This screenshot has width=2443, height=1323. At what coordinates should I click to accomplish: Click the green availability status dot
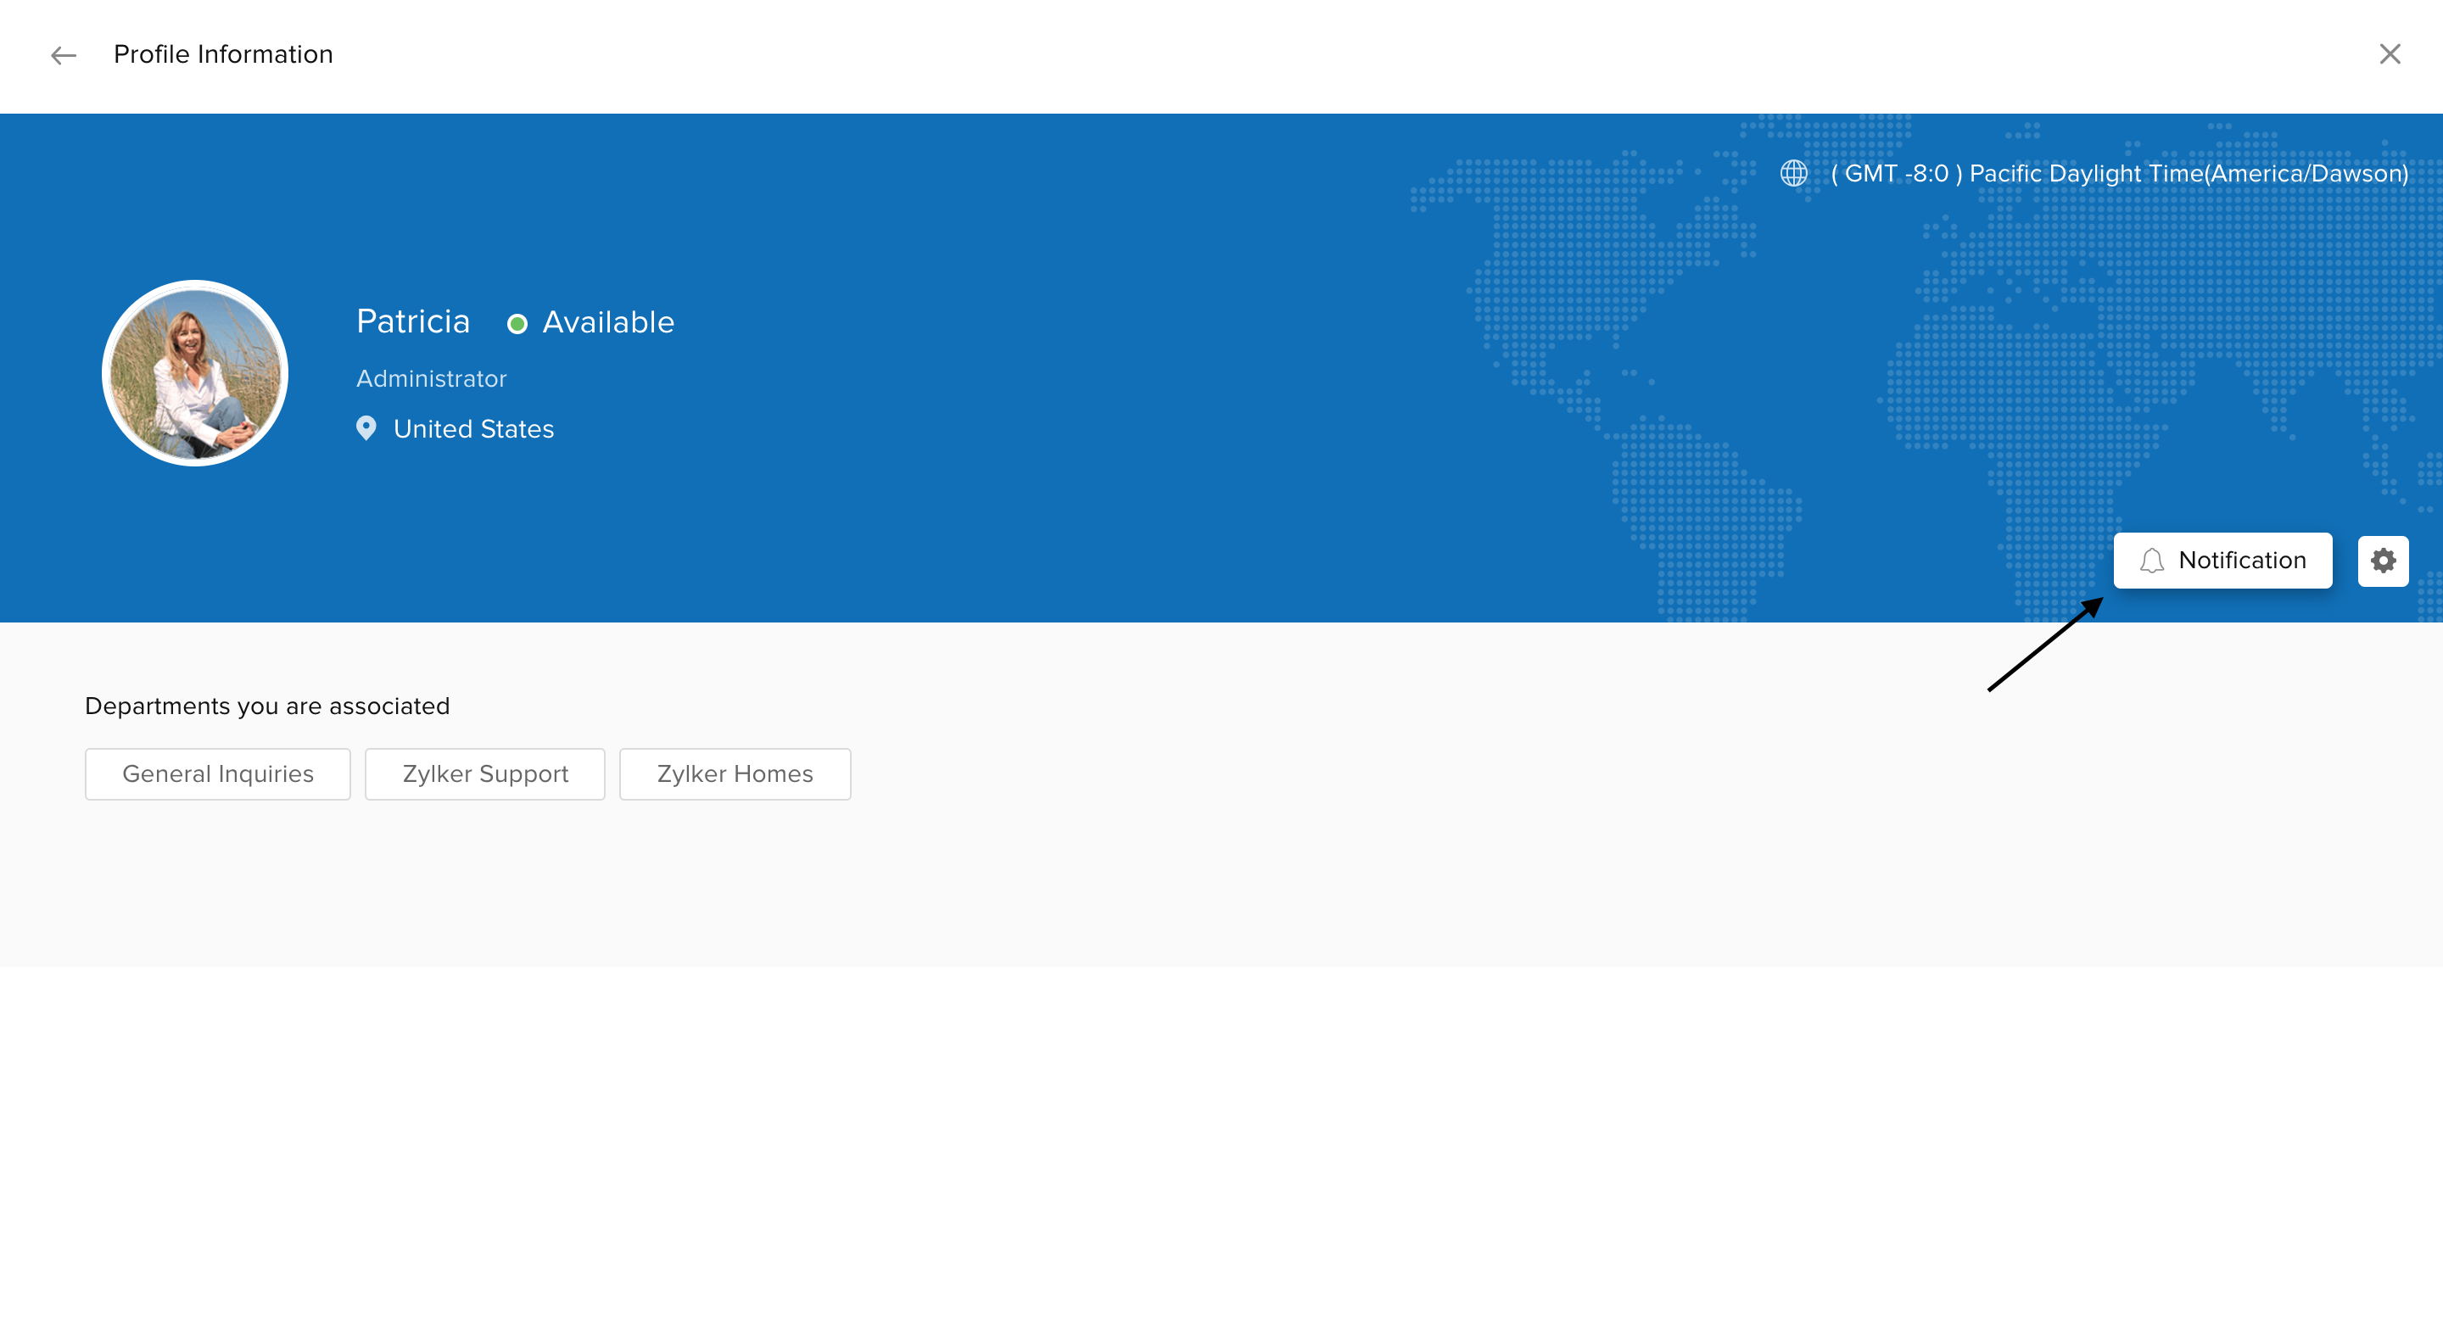pos(517,324)
